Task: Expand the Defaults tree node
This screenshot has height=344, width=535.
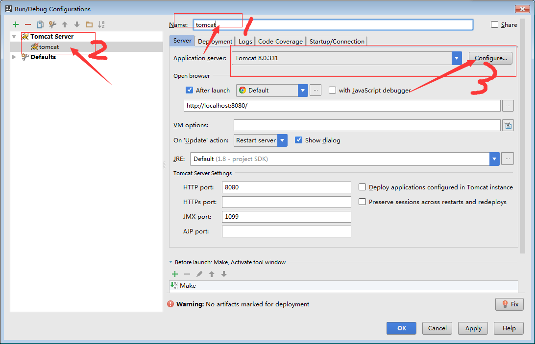Action: (x=14, y=57)
